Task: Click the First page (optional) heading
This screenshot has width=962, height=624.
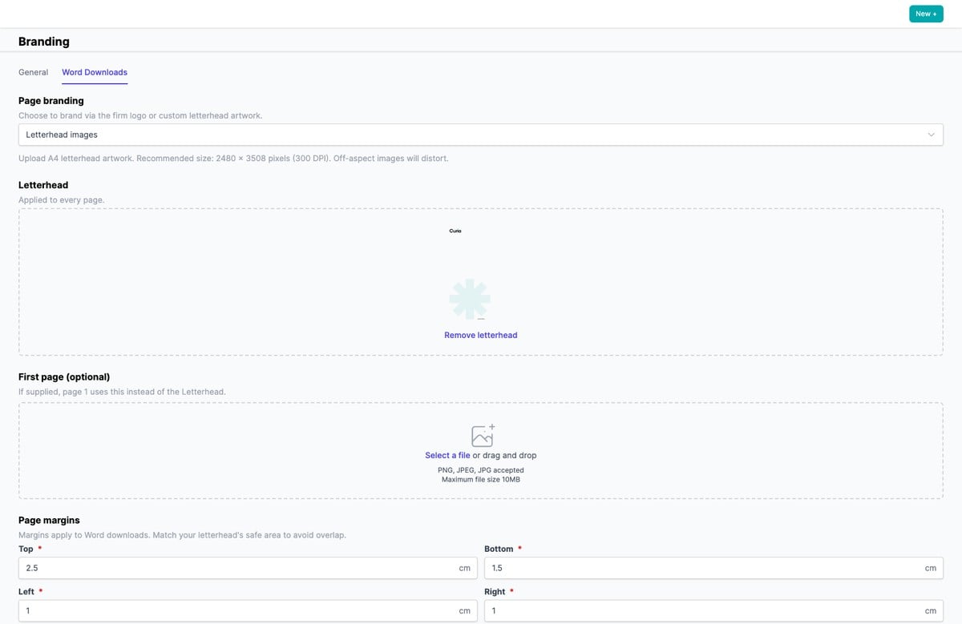Action: 64,376
